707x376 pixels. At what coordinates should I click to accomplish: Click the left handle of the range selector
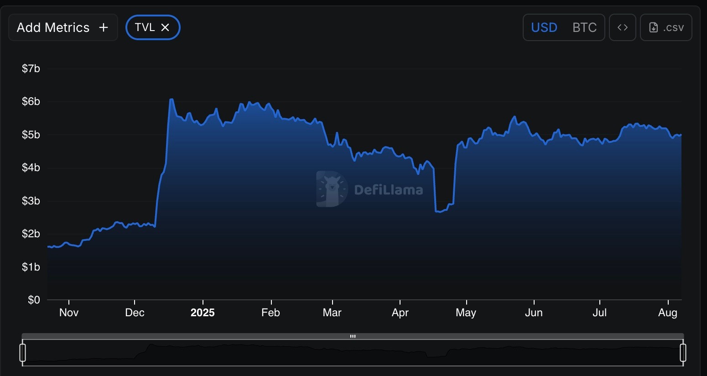point(22,353)
